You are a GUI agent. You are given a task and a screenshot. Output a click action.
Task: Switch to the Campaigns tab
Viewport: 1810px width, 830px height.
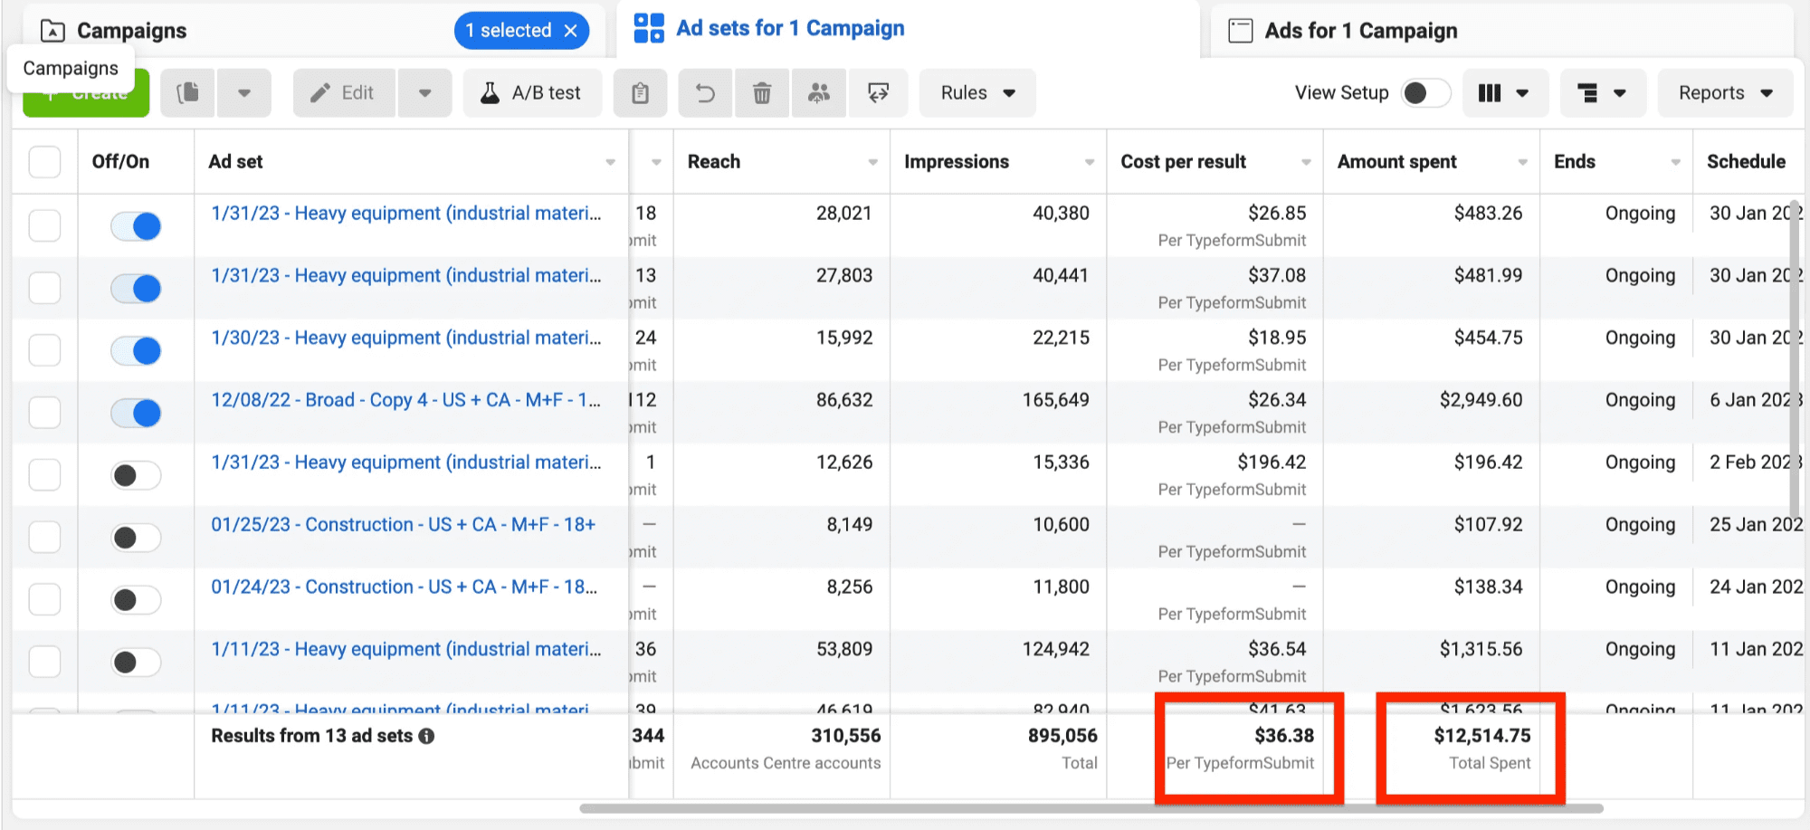click(x=131, y=31)
